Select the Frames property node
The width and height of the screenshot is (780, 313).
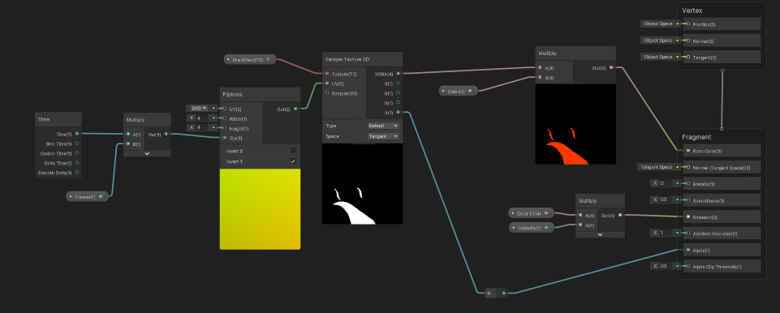(88, 197)
